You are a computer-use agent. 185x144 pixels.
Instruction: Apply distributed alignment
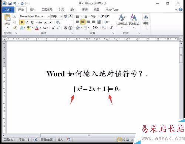pos(99,22)
